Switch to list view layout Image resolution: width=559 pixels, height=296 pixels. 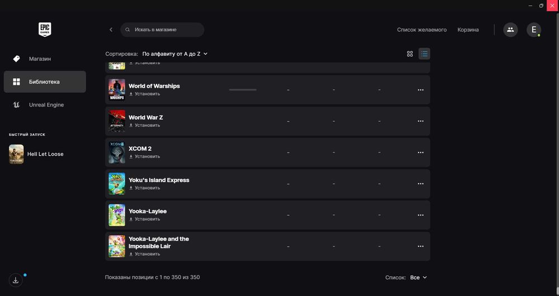point(424,54)
